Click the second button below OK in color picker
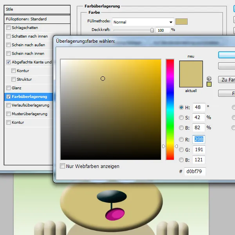This screenshot has width=235, height=235. pyautogui.click(x=227, y=66)
